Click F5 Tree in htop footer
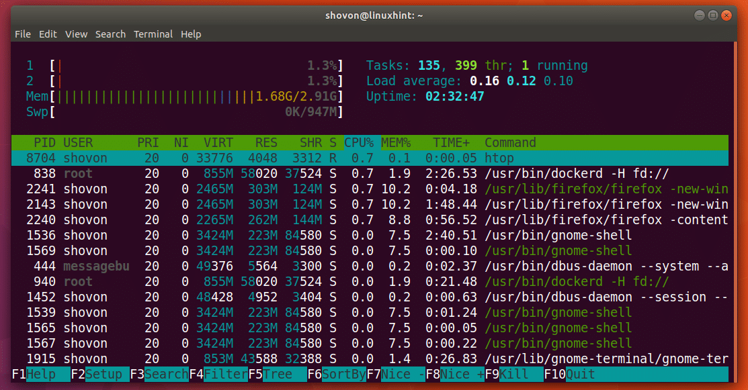This screenshot has width=748, height=390. pos(278,375)
